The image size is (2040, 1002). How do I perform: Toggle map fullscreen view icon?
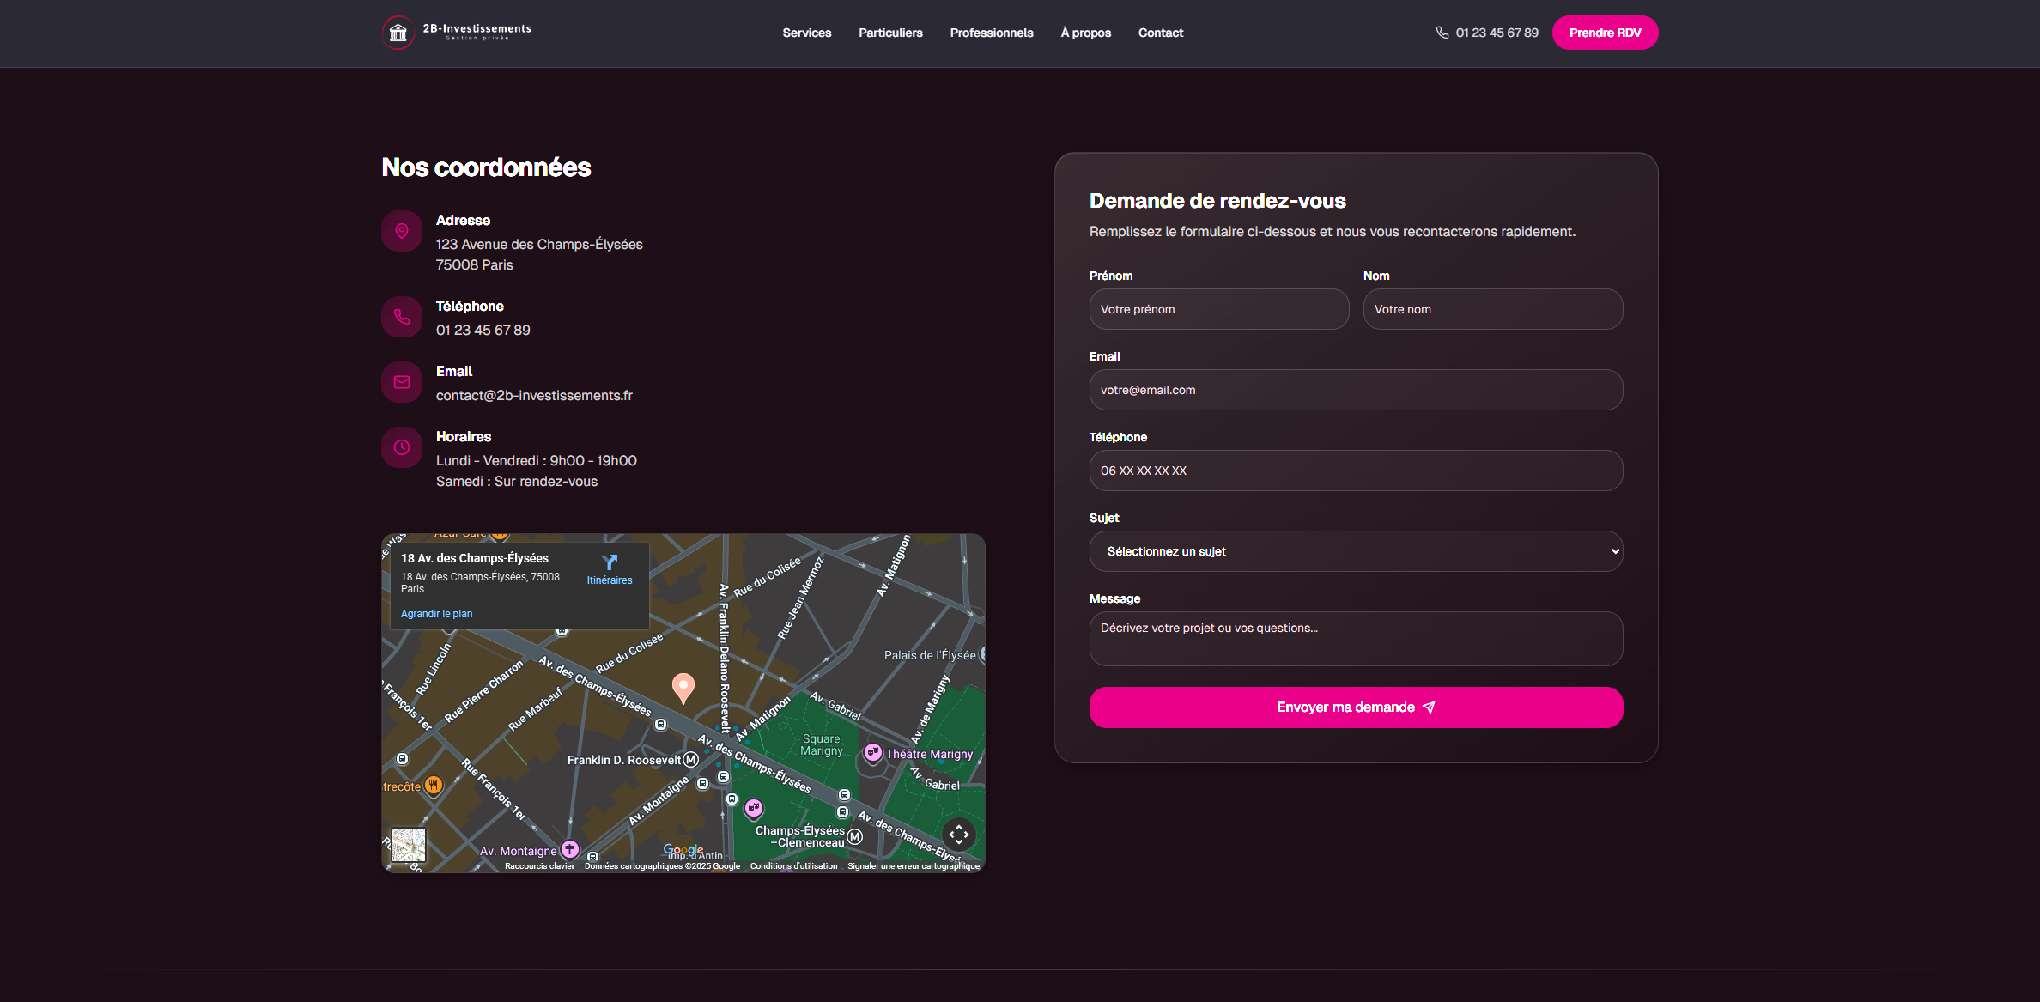pos(959,834)
